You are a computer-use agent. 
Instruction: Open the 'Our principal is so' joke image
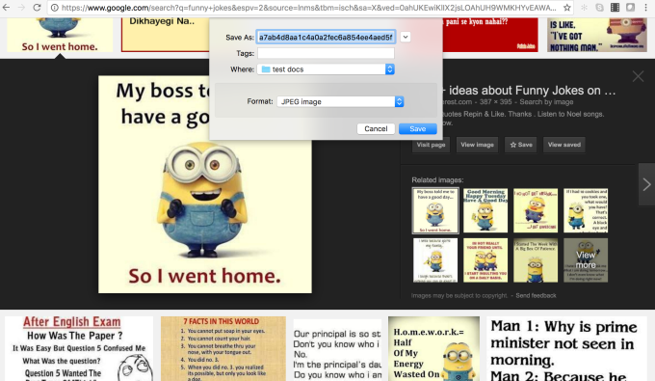pyautogui.click(x=337, y=350)
